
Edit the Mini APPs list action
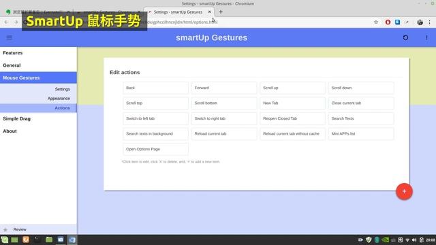click(361, 133)
